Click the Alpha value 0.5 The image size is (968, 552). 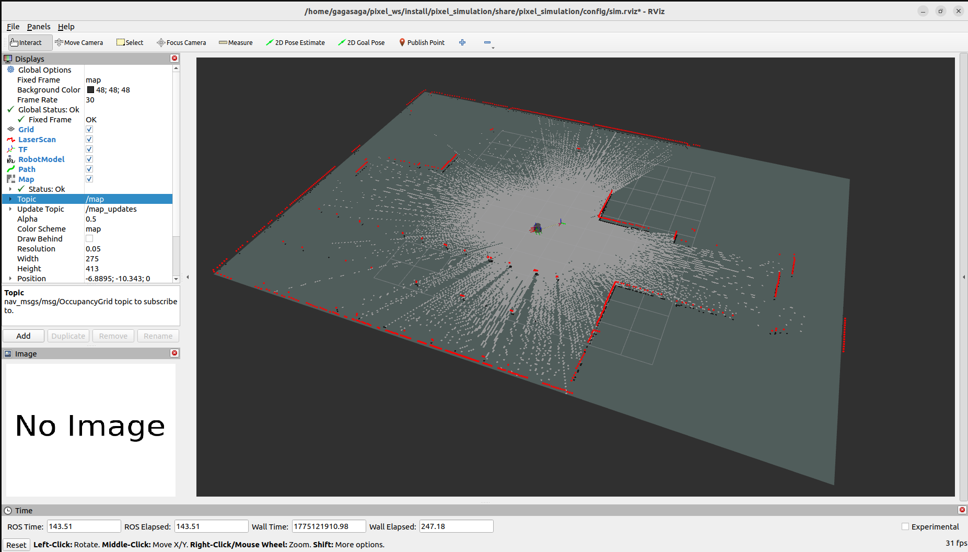click(91, 219)
